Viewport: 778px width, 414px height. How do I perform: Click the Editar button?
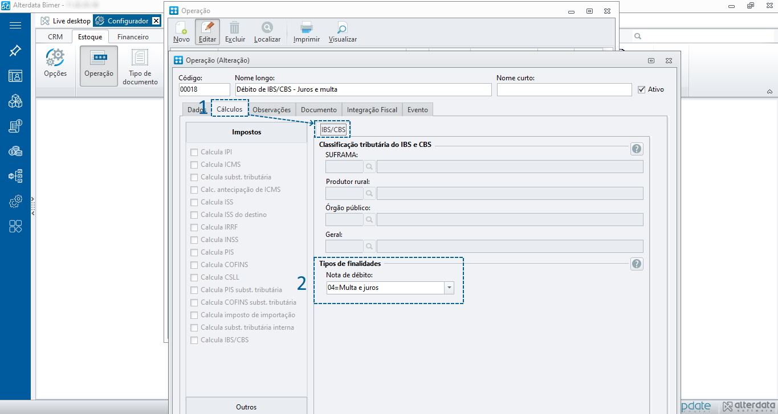tap(207, 32)
